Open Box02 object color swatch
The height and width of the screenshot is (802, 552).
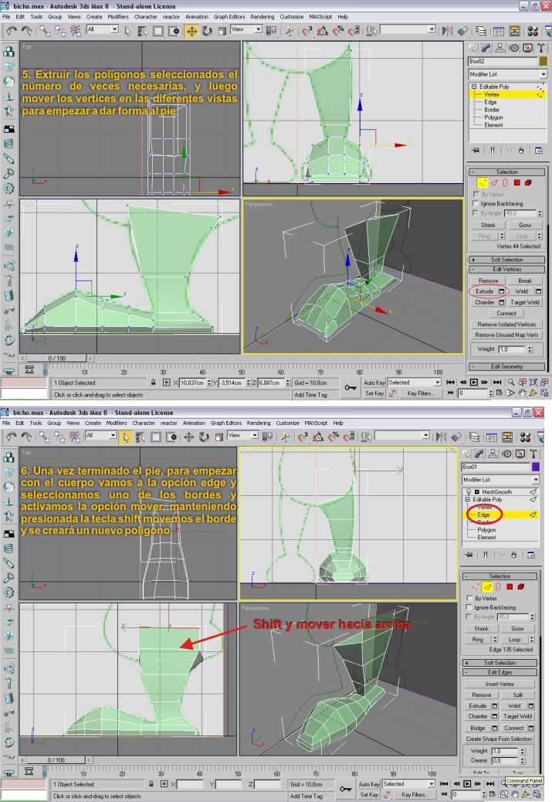pos(544,61)
